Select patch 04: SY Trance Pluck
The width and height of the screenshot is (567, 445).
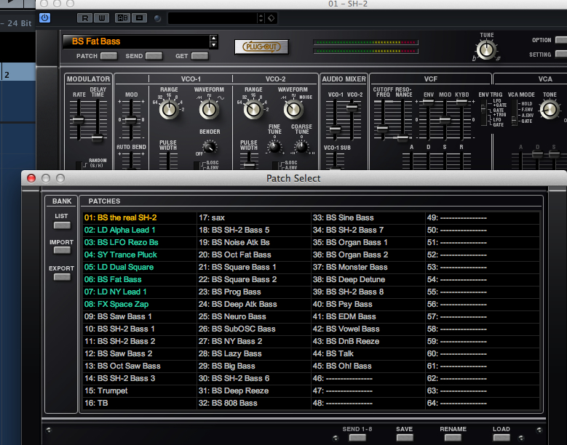[140, 254]
